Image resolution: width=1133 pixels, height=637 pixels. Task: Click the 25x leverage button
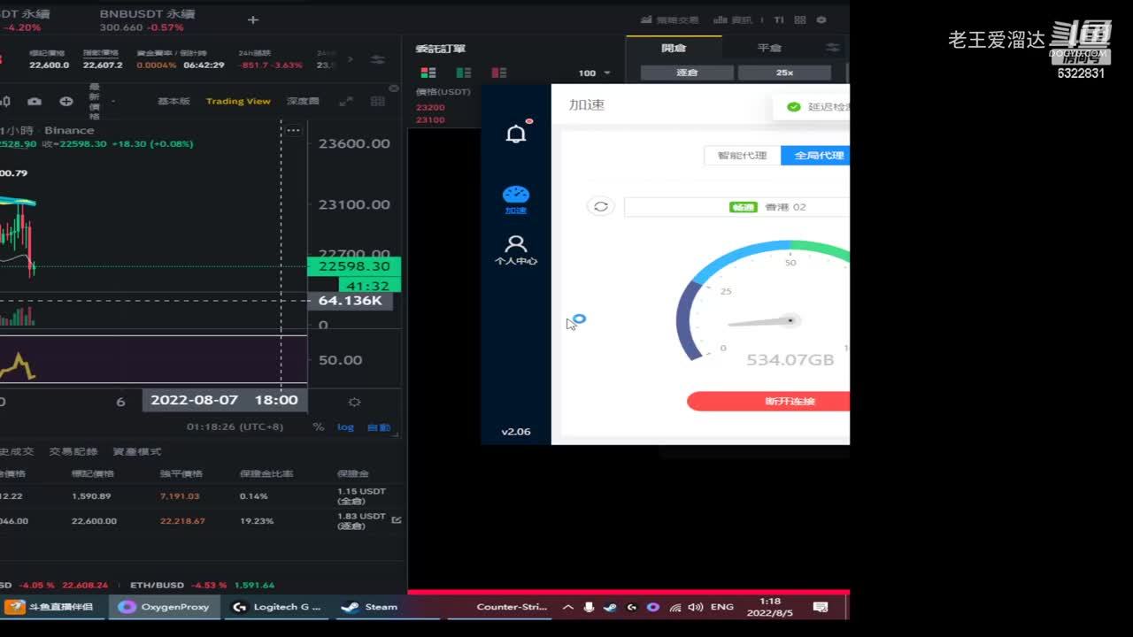(x=784, y=73)
